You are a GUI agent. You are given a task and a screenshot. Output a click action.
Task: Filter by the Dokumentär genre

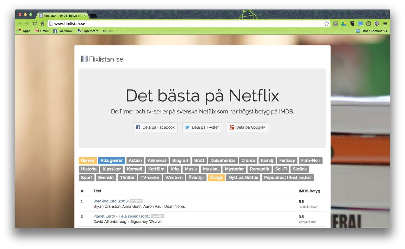223,161
